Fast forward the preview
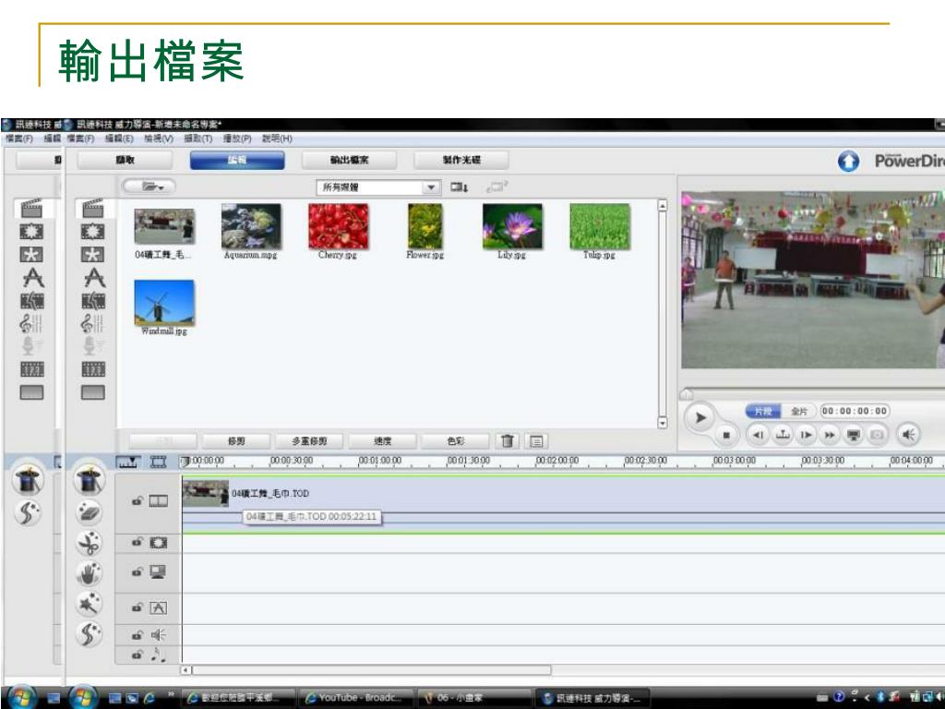The image size is (945, 709). click(x=830, y=435)
